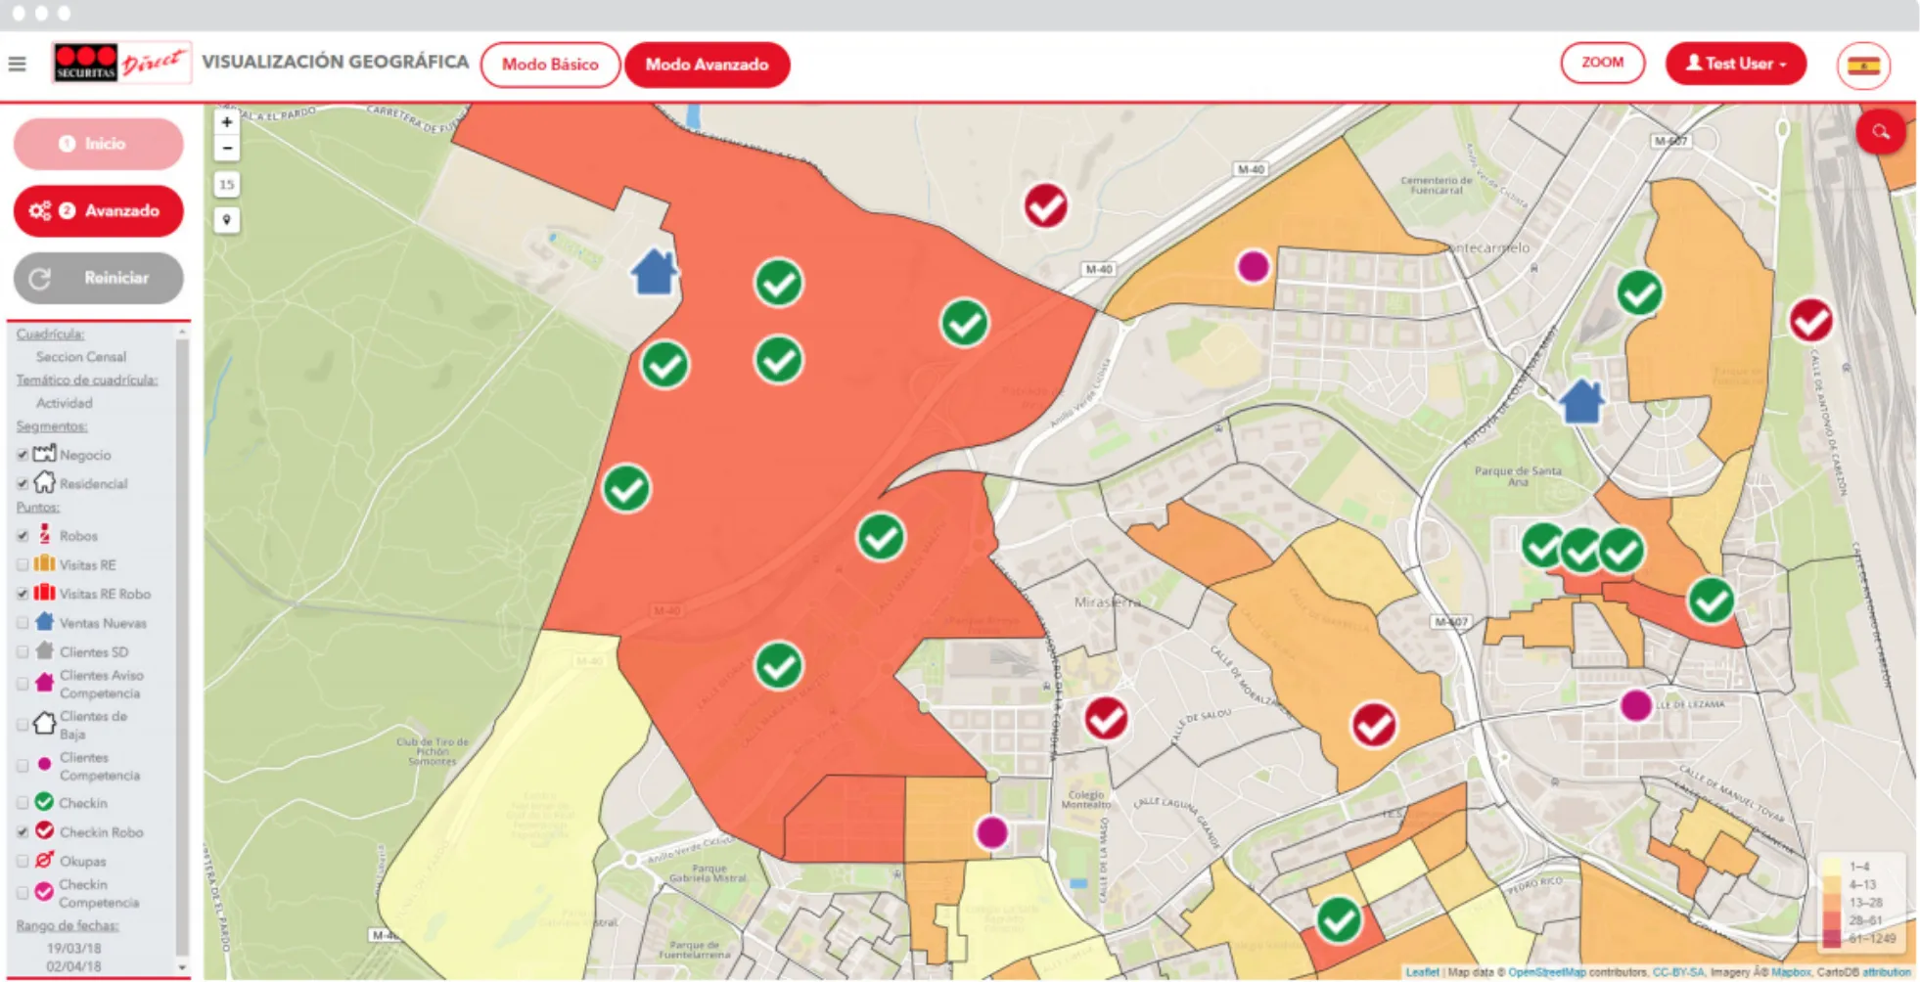This screenshot has height=982, width=1920.
Task: Toggle the Checkin Competencia checkbox
Action: [x=22, y=892]
